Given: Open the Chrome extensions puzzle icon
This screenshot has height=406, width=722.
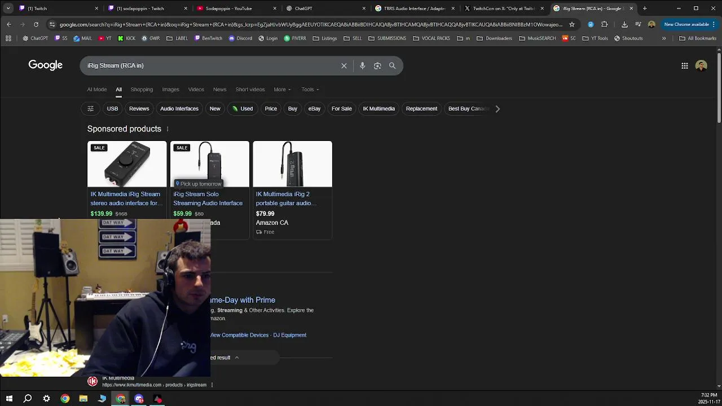Looking at the screenshot, I should click(604, 24).
